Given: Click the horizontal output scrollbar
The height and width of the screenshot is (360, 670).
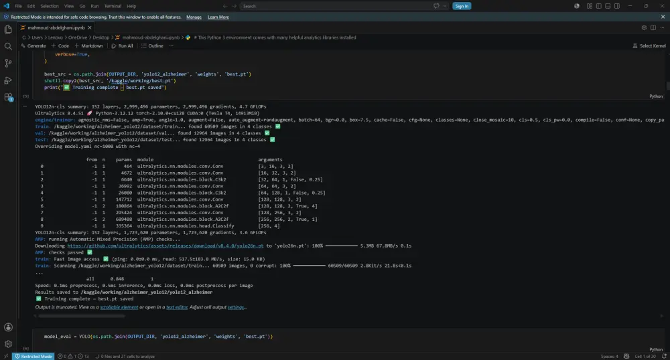Looking at the screenshot, I should (82, 316).
